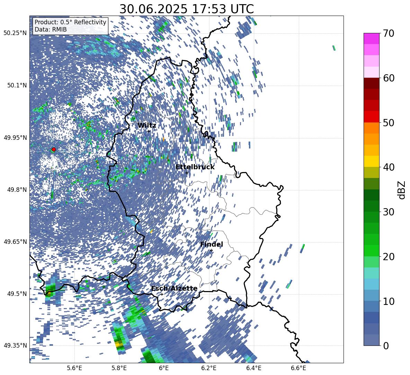Click the 5.8°E longitude label

point(119,368)
